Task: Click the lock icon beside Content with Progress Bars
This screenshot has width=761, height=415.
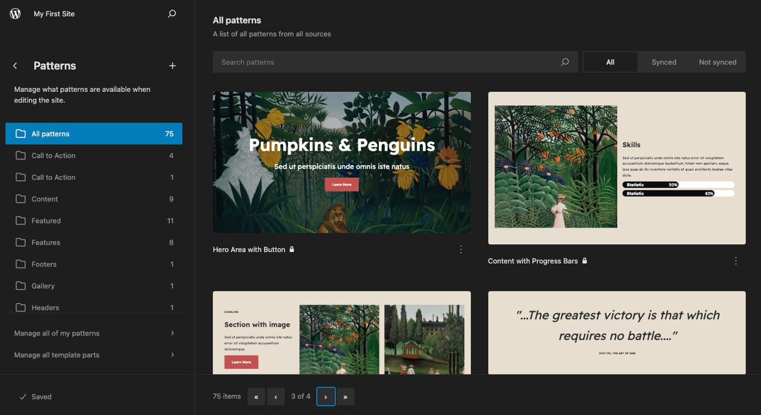Action: (x=584, y=260)
